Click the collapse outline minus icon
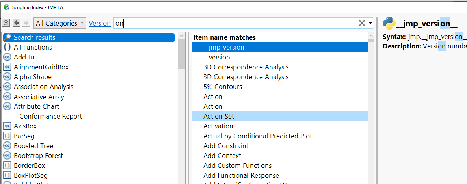Viewport: 467px width, 184px height. pyautogui.click(x=6, y=23)
